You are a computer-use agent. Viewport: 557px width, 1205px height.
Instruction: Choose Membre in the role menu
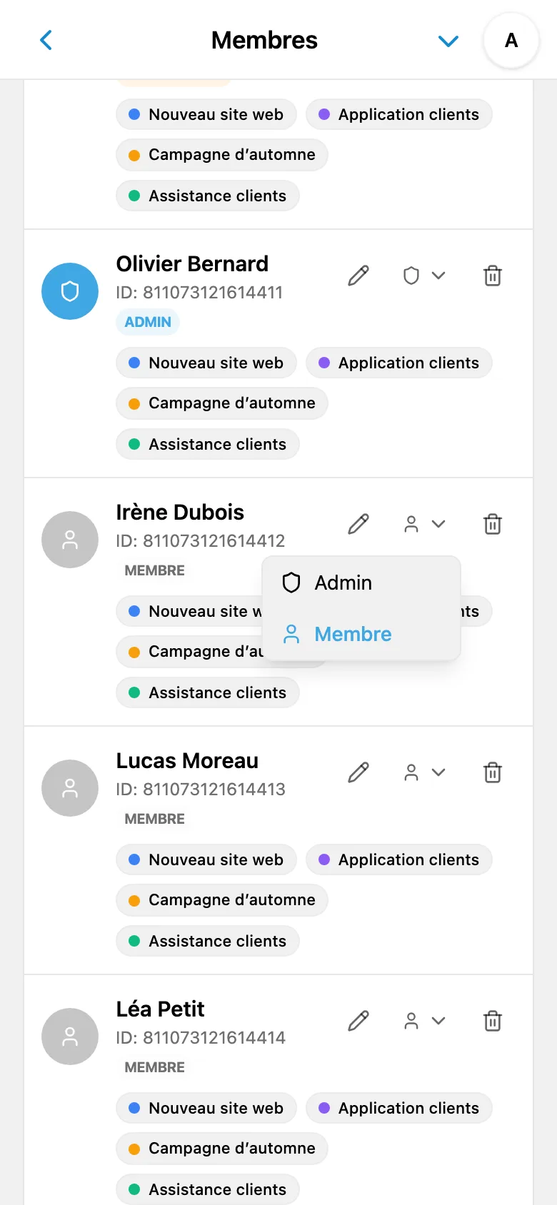click(361, 634)
